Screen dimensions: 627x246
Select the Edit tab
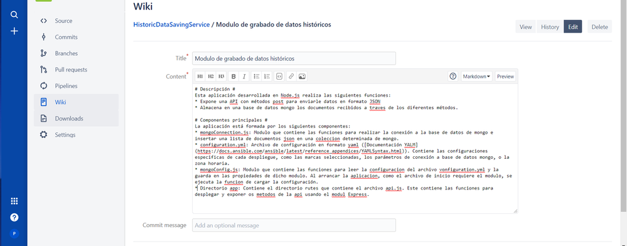click(572, 27)
